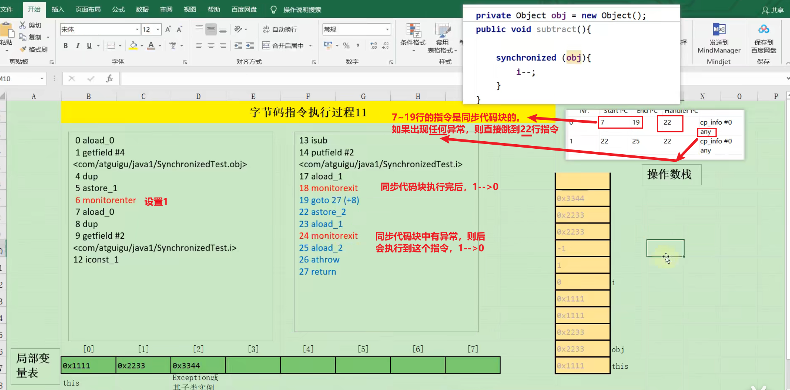Center text horizontally

coord(211,46)
